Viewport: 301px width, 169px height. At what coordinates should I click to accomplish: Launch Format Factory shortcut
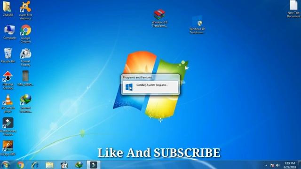[x=25, y=57]
